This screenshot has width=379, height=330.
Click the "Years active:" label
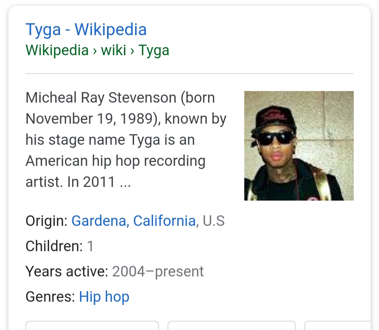(67, 271)
